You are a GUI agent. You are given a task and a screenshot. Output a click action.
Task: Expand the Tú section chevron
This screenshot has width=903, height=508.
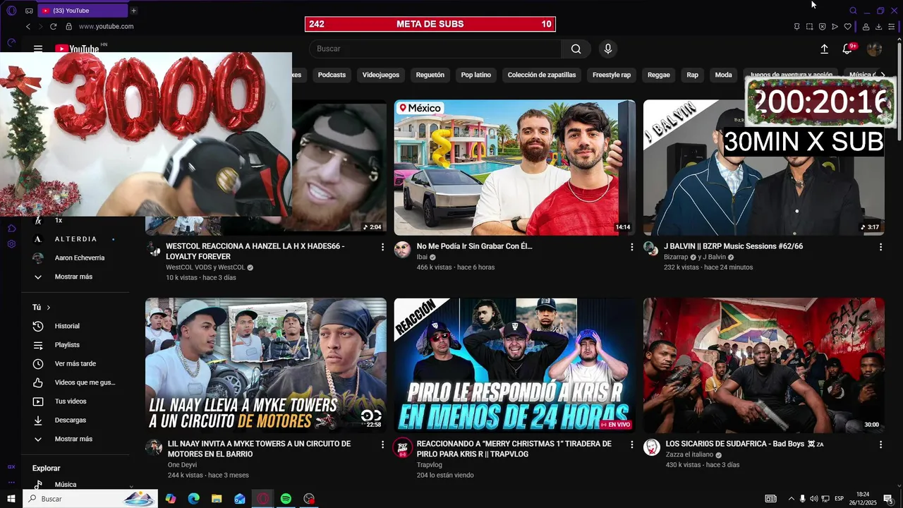(48, 308)
